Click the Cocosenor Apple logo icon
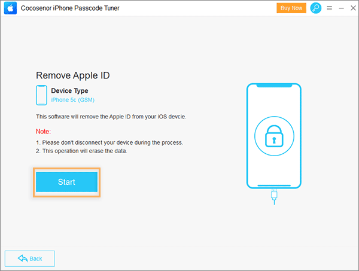Viewport: 359px width, 271px height. click(10, 8)
